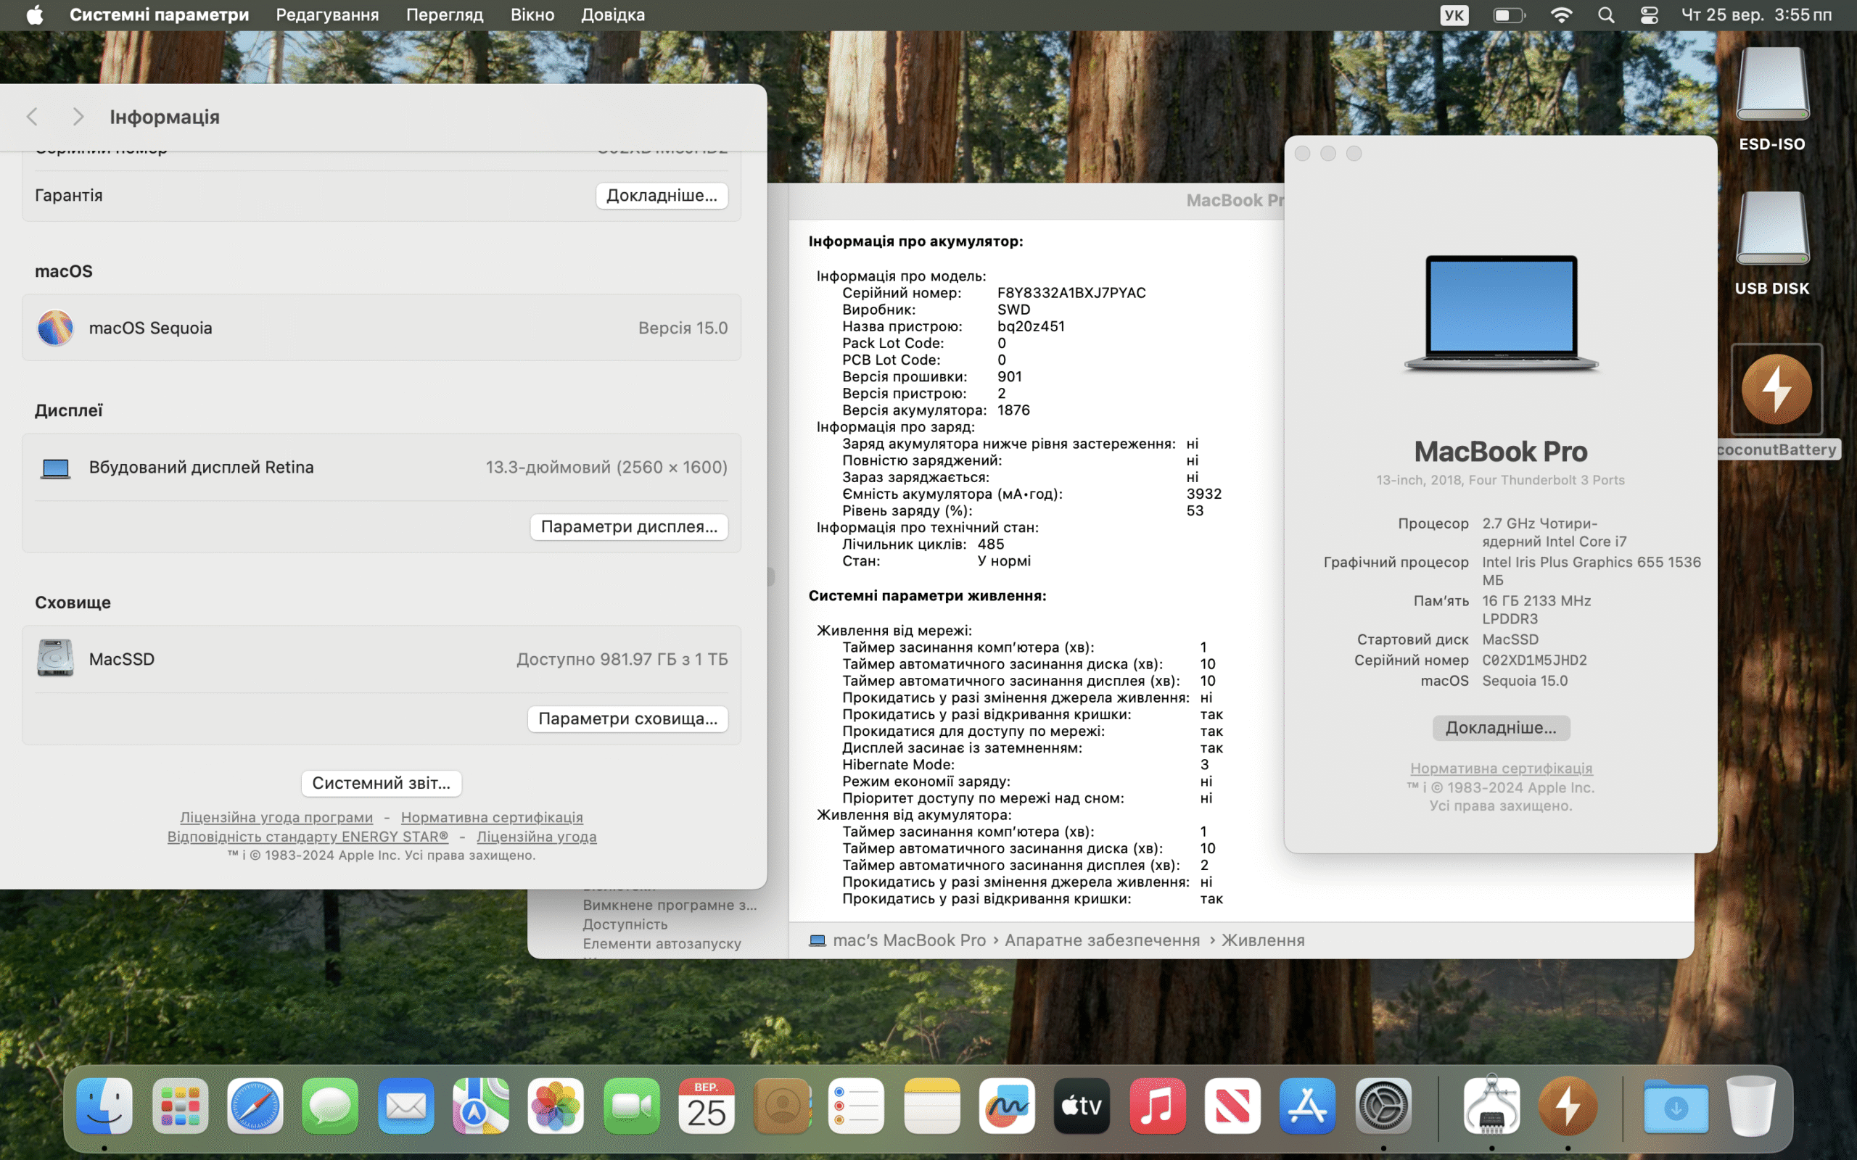Launch Freeform from the Dock
Image resolution: width=1857 pixels, height=1160 pixels.
click(x=1006, y=1106)
